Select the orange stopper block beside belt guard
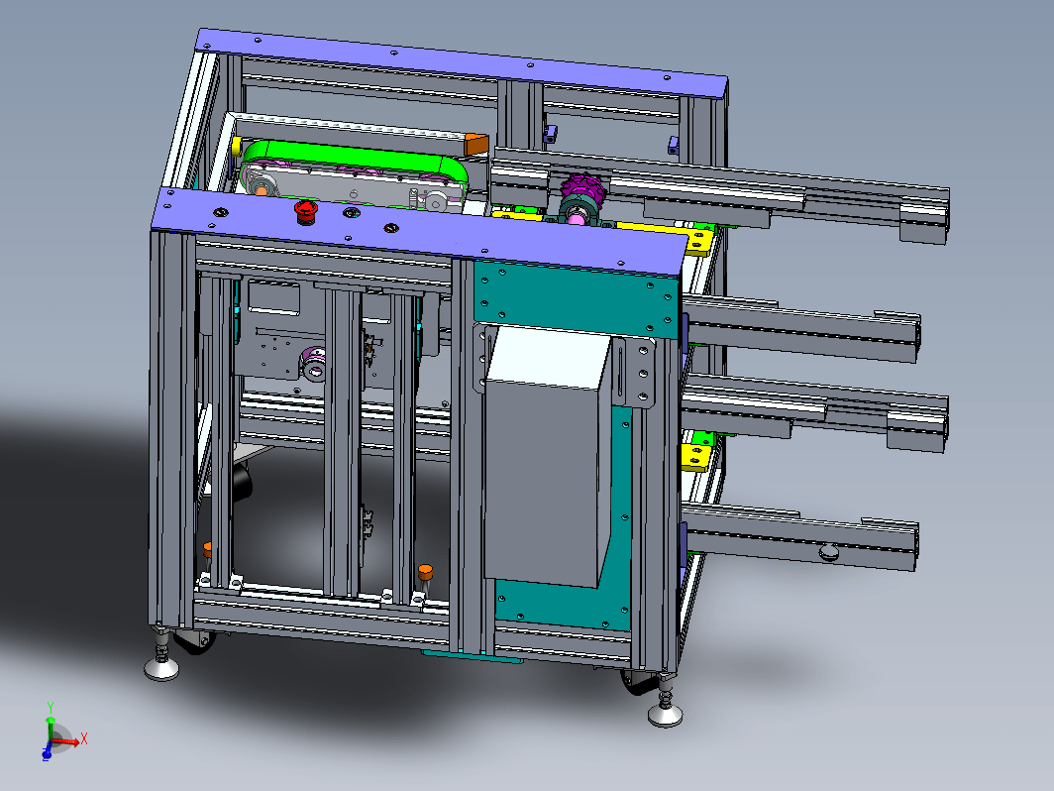1054x791 pixels. [x=475, y=145]
